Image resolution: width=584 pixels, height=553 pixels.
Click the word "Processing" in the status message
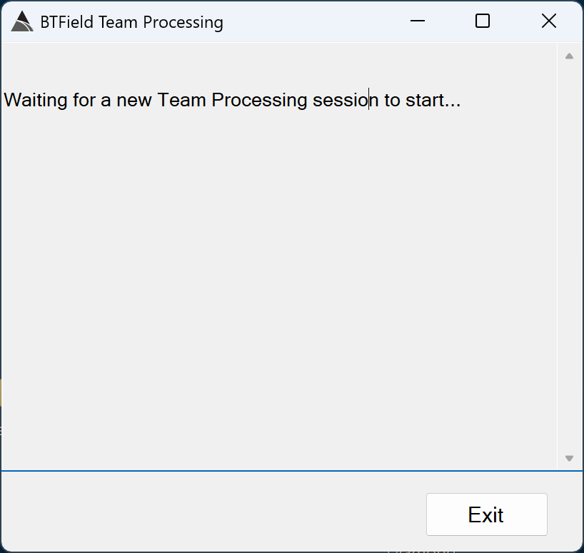pyautogui.click(x=260, y=100)
